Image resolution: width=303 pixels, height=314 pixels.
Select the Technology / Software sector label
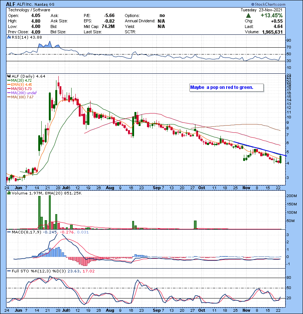pos(29,10)
